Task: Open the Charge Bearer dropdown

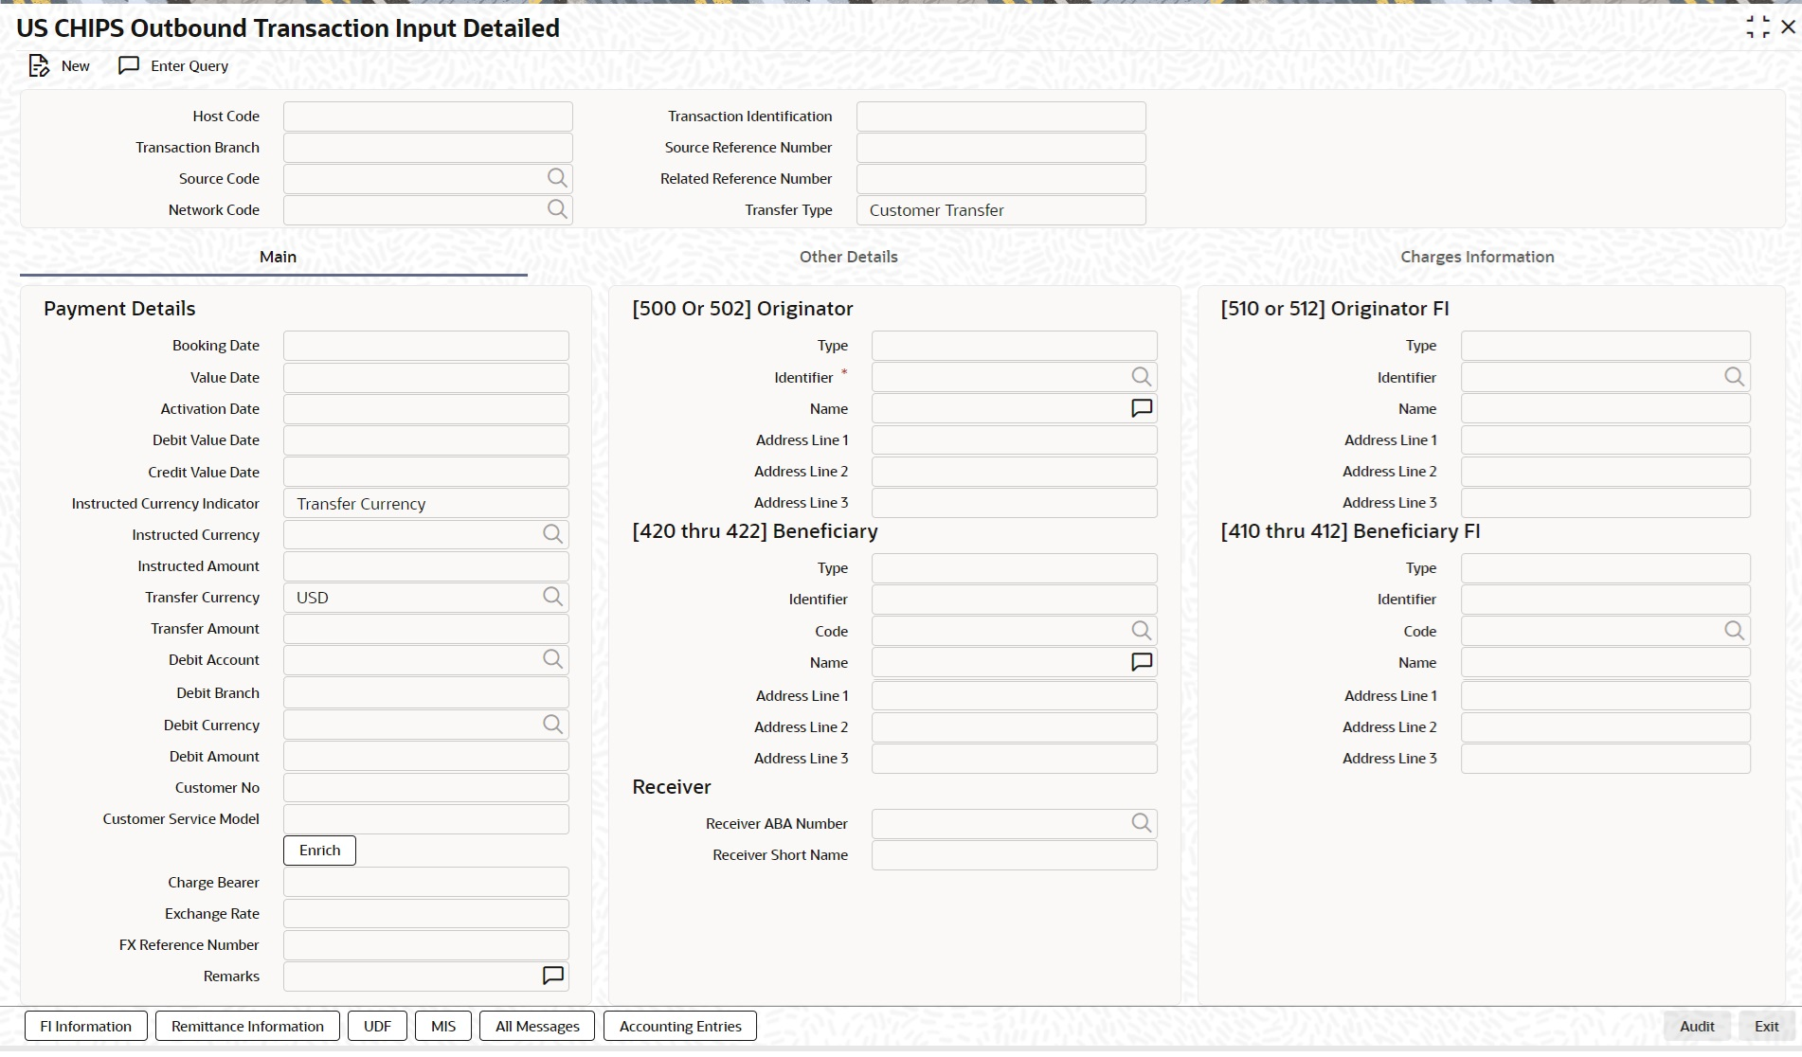Action: tap(426, 883)
